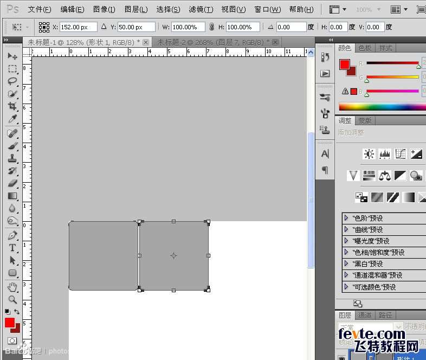Select the Pen tool
Screen dimensions: 426x360
tap(12, 235)
